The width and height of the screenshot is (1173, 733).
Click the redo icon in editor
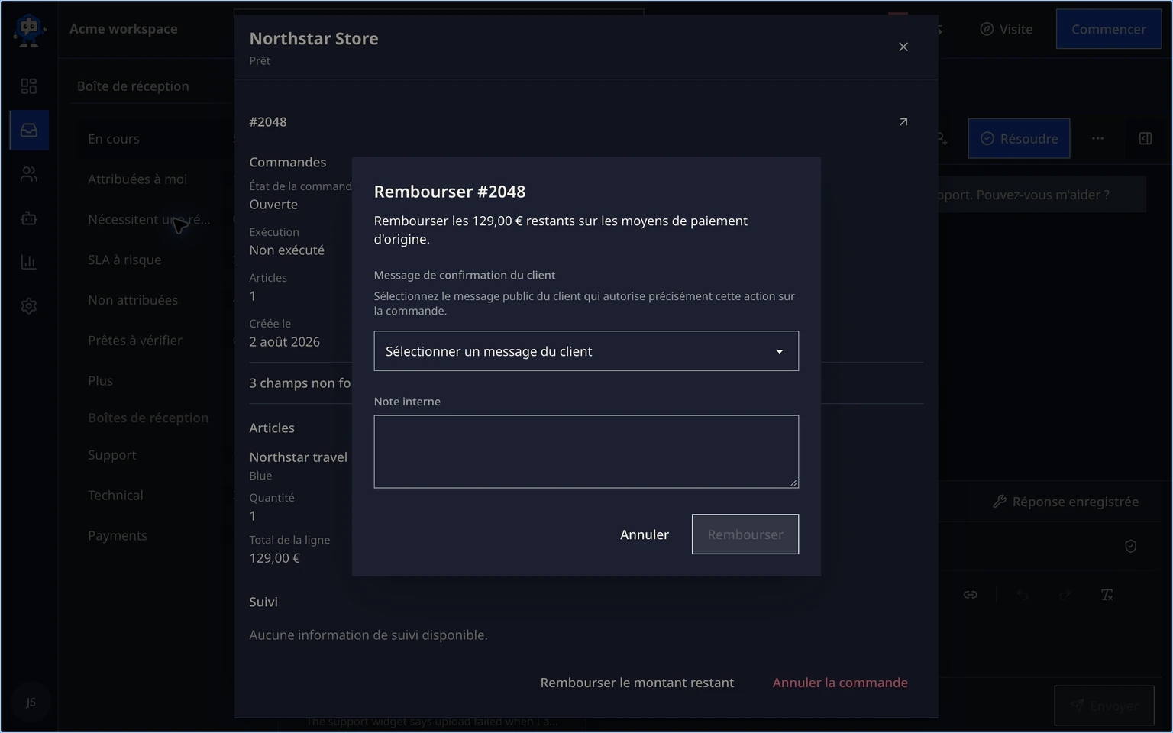coord(1065,595)
